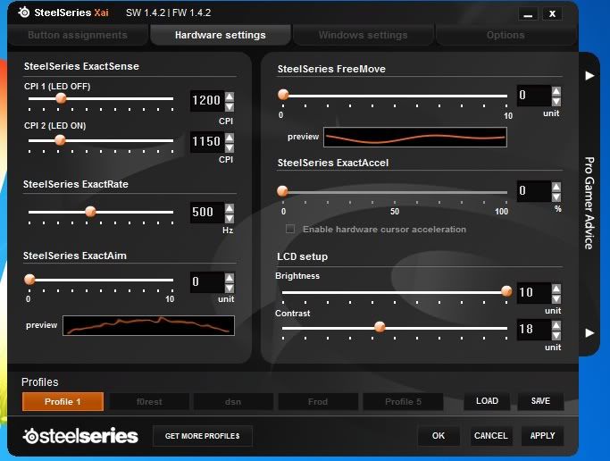The image size is (610, 461).
Task: Increase CPI 2 value with up arrow
Action: [x=230, y=138]
